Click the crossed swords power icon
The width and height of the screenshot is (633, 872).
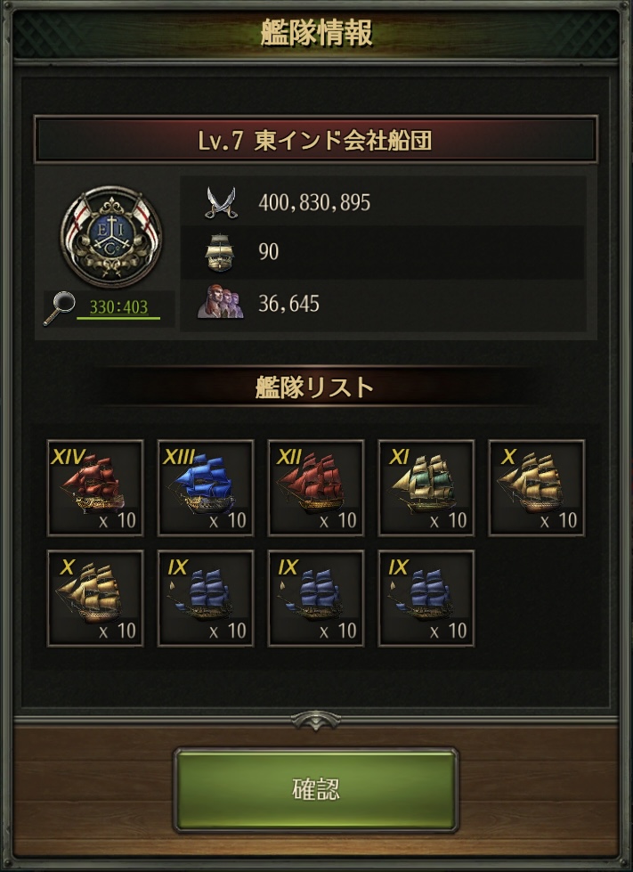pos(221,202)
